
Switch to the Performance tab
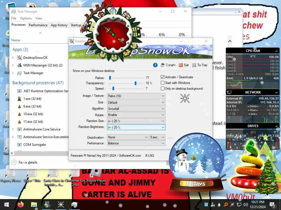tap(38, 25)
